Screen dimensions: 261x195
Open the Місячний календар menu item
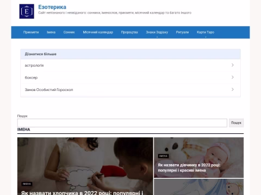[x=98, y=32]
